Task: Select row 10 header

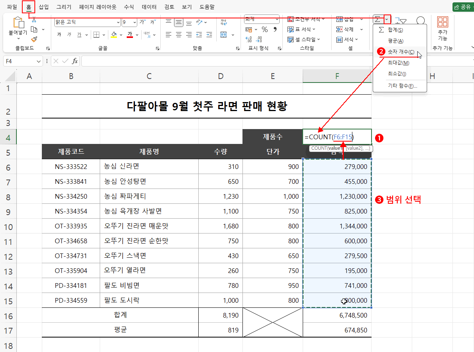Action: 8,226
